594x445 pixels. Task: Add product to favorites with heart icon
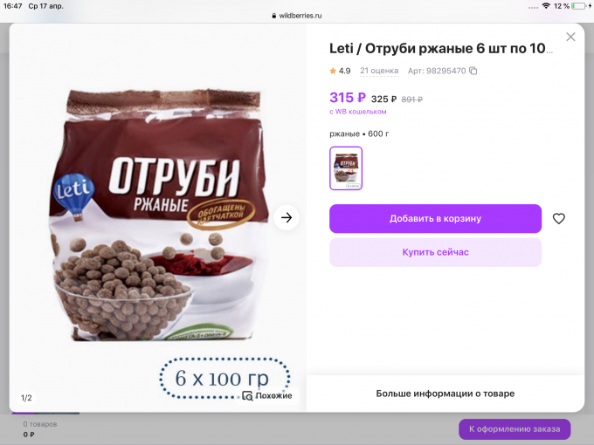pos(559,218)
